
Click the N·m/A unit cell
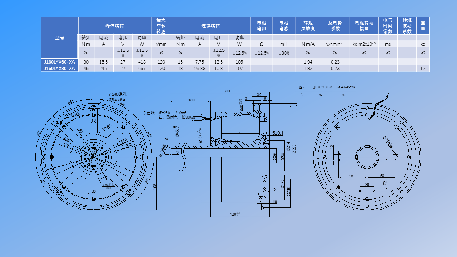click(x=308, y=44)
